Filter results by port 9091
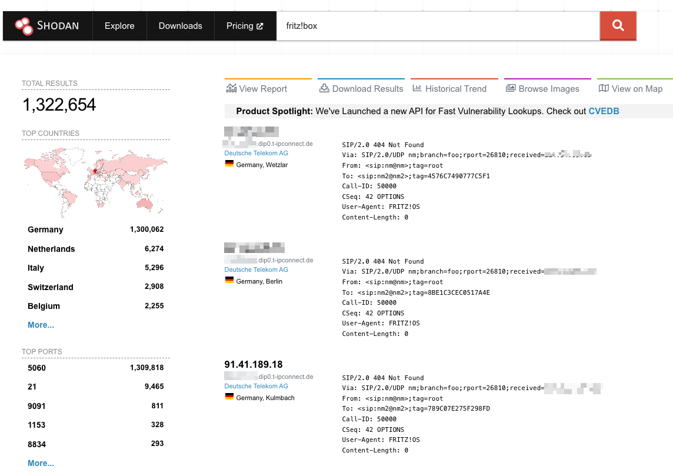Viewport: 673px width, 476px height. point(36,406)
